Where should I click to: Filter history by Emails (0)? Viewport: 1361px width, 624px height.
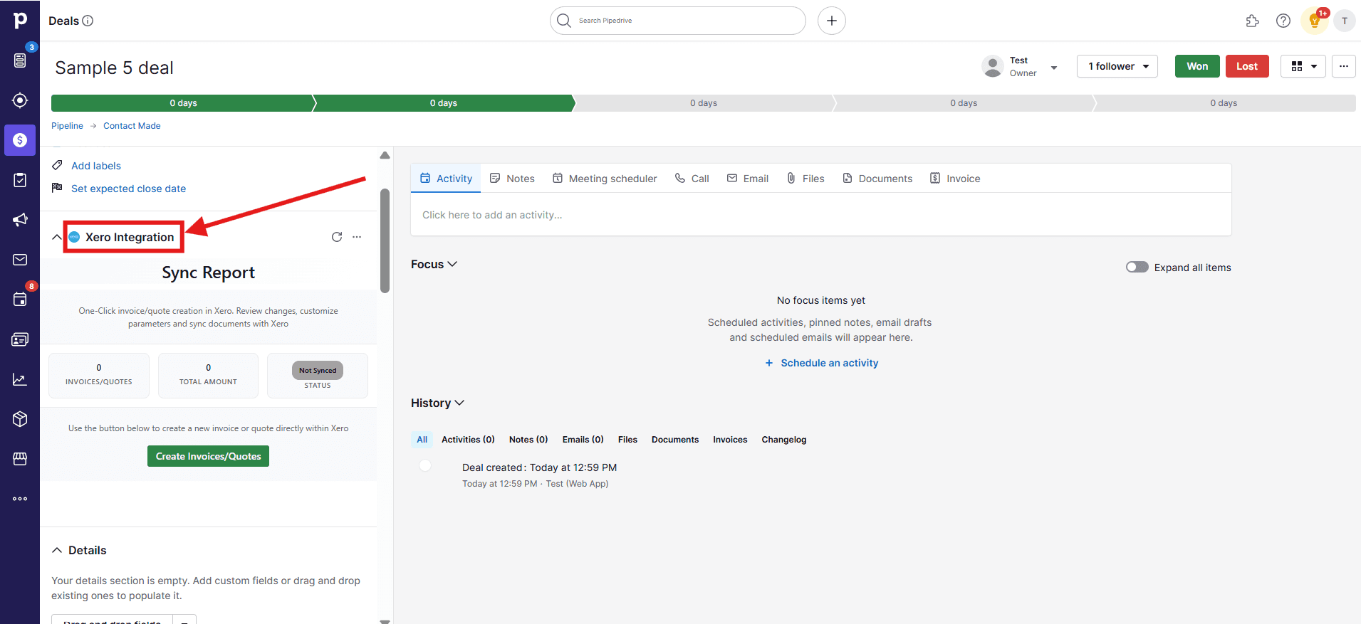click(583, 440)
